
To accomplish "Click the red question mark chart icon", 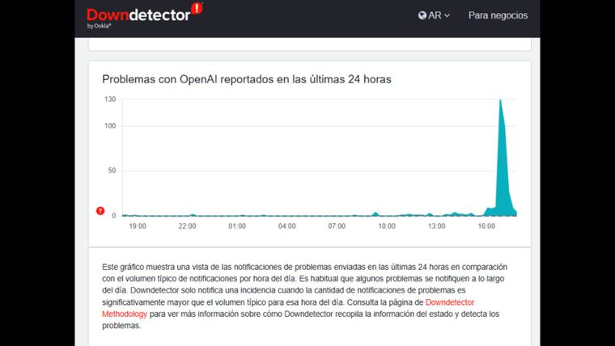I will click(x=100, y=211).
